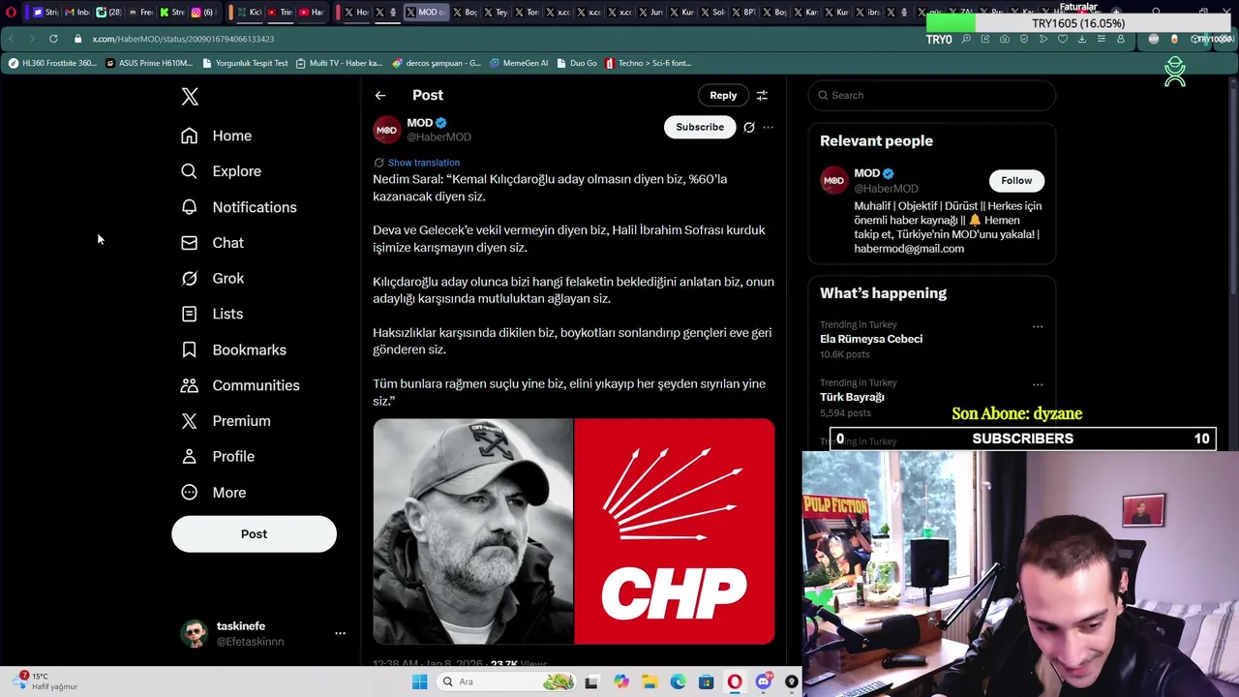Open account menu dots beside taskinefe

340,633
